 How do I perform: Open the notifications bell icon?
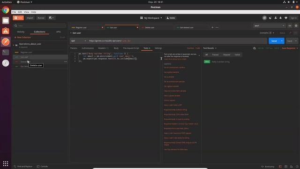pyautogui.click(x=280, y=18)
